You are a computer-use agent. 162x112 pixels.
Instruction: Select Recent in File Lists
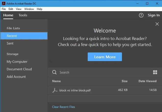[24, 36]
